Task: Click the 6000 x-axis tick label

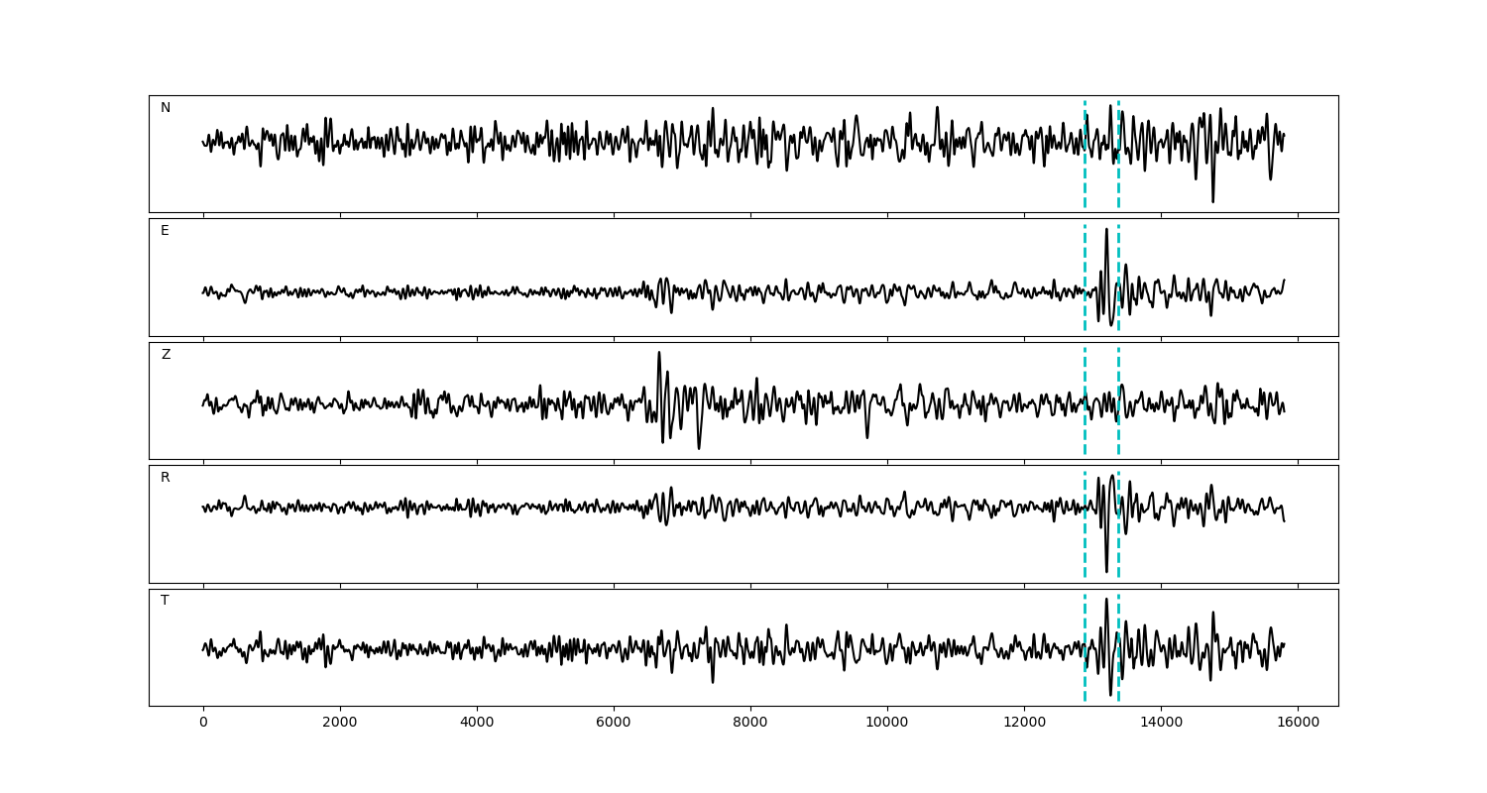Action: pyautogui.click(x=614, y=723)
